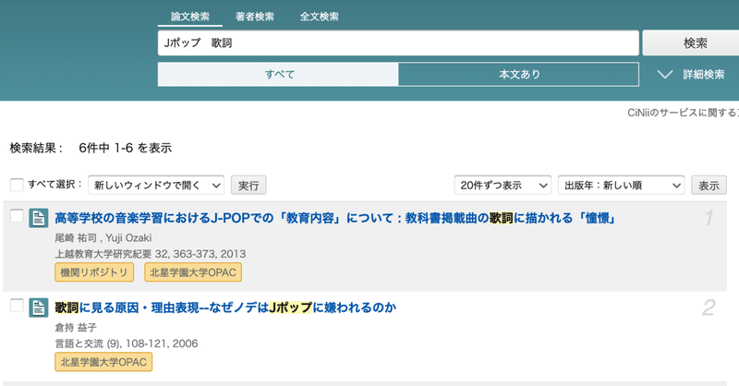Click the result count text 6件中 1-6 を表示
This screenshot has height=386, width=739.
tap(125, 148)
